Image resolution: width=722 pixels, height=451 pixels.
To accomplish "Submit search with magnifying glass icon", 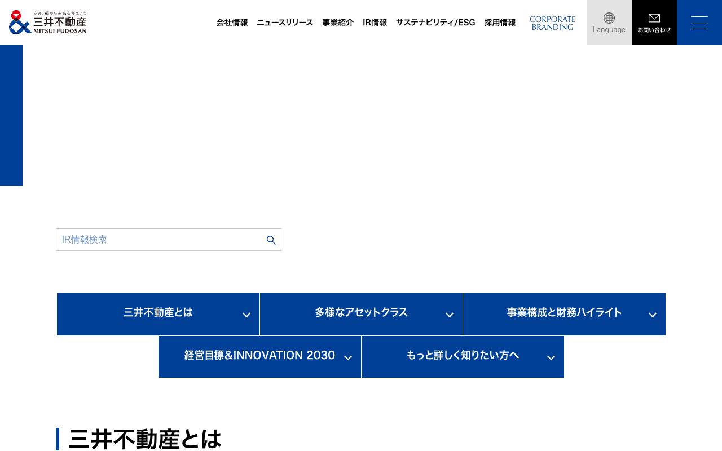I will [271, 240].
